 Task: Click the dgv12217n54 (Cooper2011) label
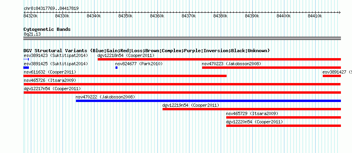52,89
